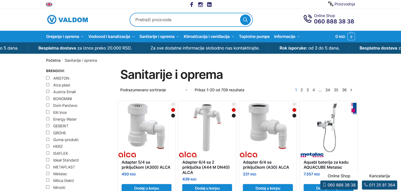Image resolution: width=401 pixels, height=191 pixels.
Task: Open the shopping cart icon
Action: coord(351,36)
